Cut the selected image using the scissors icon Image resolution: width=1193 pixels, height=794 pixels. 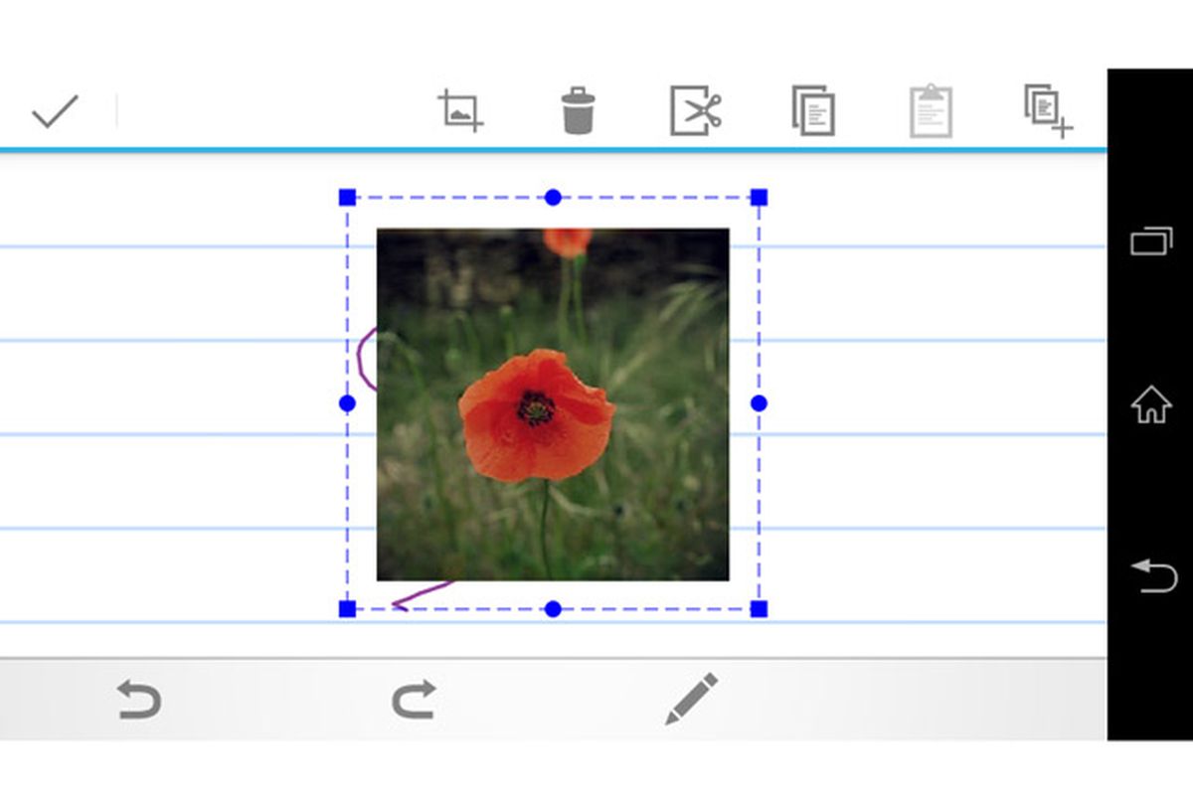(x=695, y=110)
